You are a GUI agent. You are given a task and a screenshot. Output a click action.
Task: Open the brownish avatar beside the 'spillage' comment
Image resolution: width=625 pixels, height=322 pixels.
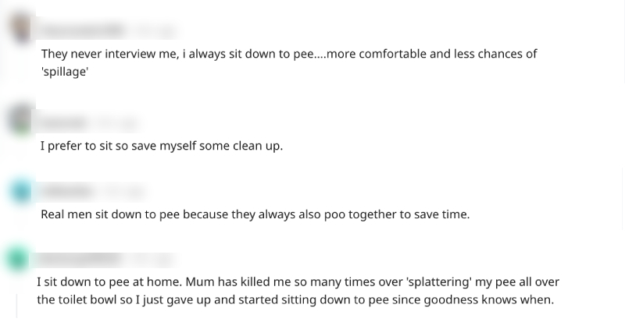pos(21,27)
